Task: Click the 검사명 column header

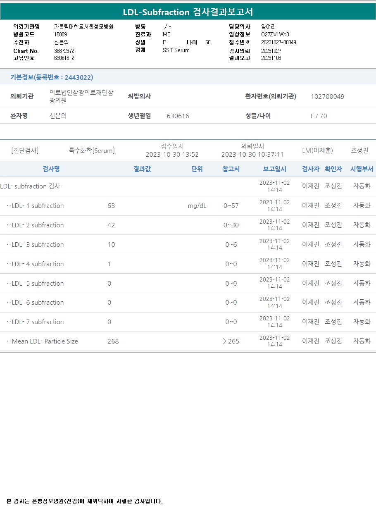Action: [x=51, y=169]
